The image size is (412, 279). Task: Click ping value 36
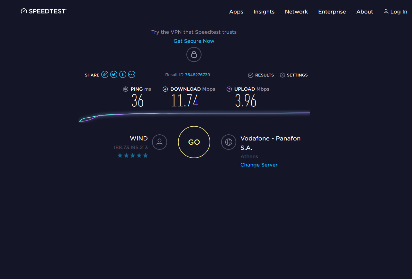[138, 101]
